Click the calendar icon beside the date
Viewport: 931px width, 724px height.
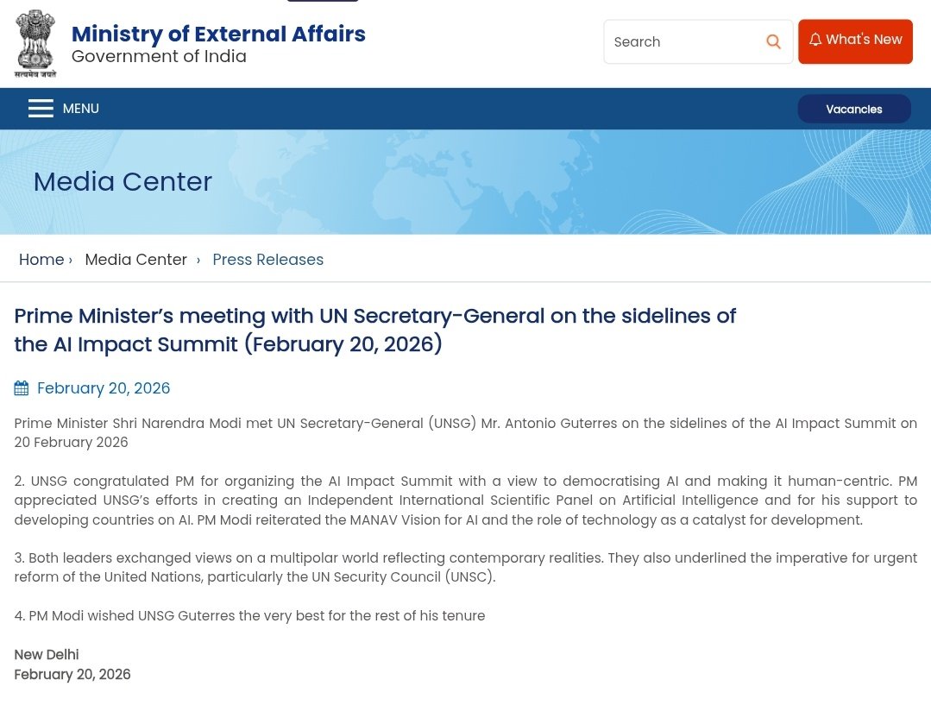[x=22, y=388]
